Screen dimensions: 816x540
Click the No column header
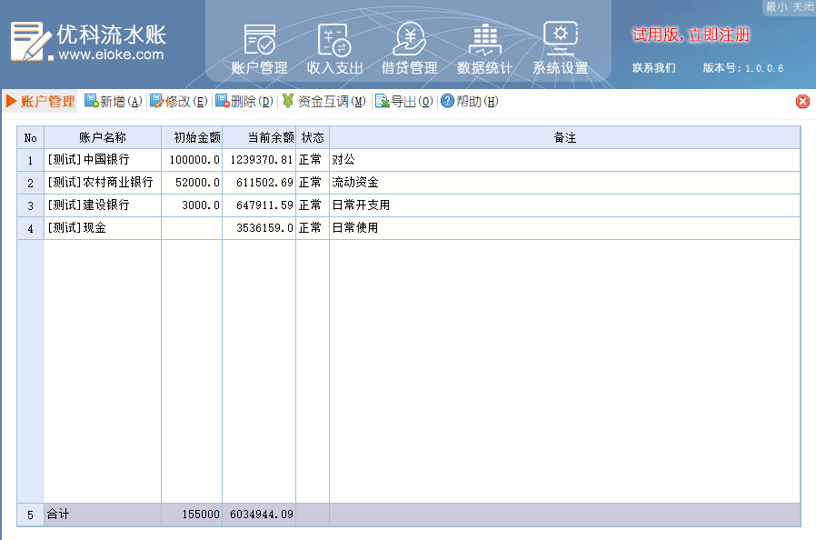(31, 137)
